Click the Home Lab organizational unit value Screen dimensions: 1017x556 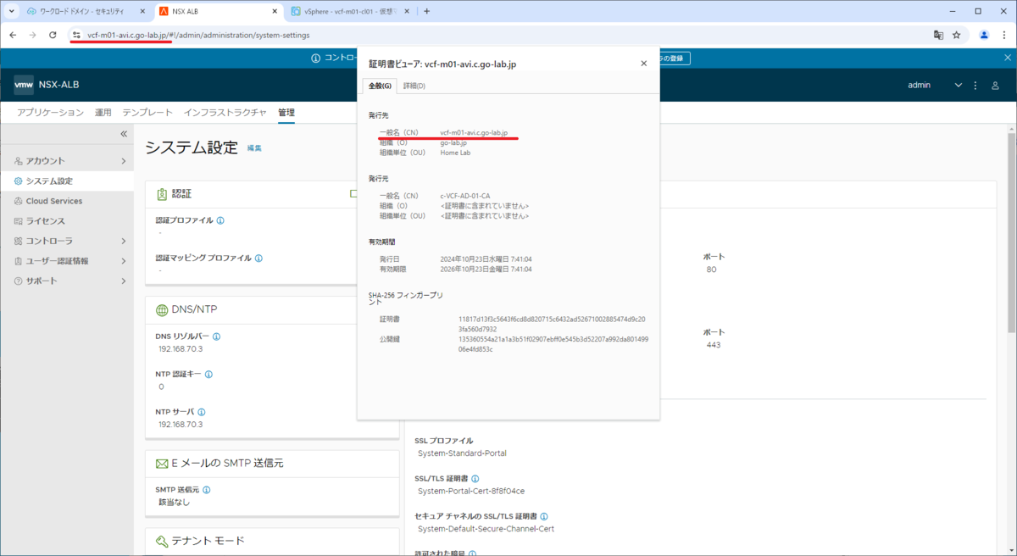(x=455, y=153)
